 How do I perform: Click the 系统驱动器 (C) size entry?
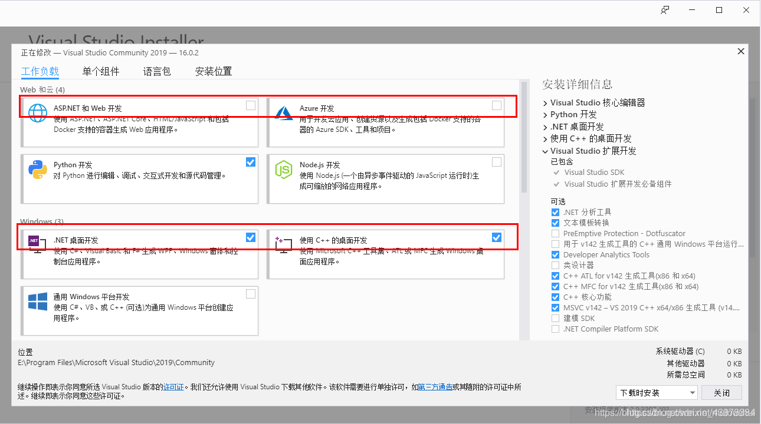698,352
